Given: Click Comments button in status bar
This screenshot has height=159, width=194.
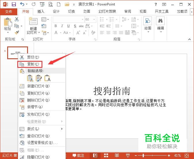Looking at the screenshot, I should [78, 156].
